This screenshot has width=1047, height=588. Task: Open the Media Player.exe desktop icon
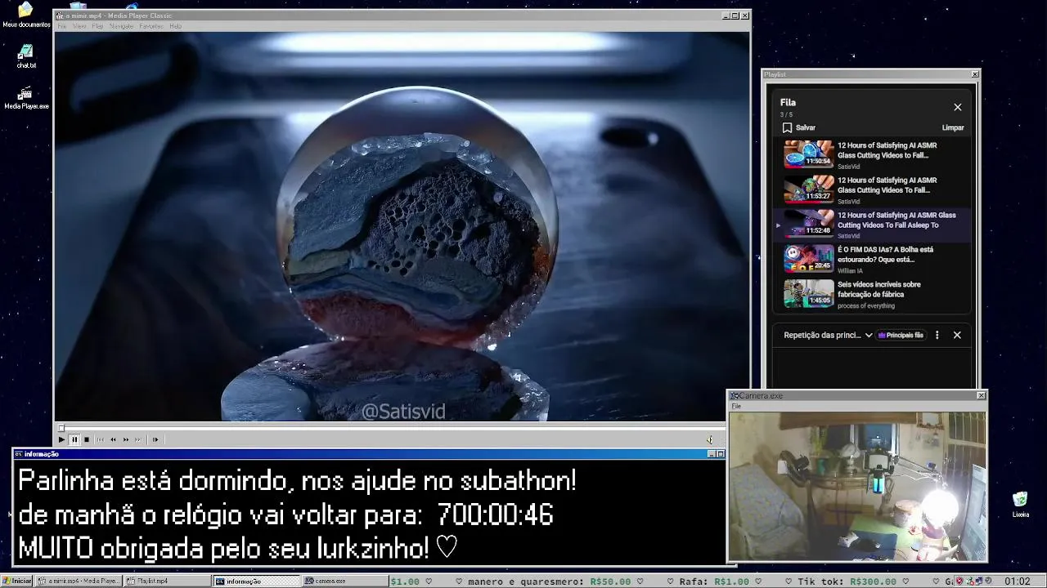[26, 97]
